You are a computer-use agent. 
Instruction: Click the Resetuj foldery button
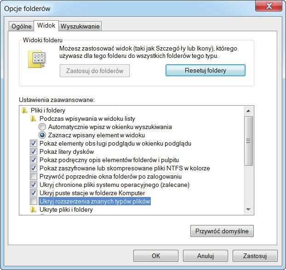[206, 70]
